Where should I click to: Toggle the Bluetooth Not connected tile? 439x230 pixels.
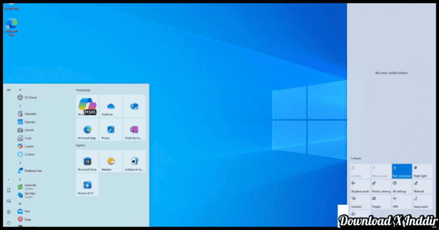402,171
